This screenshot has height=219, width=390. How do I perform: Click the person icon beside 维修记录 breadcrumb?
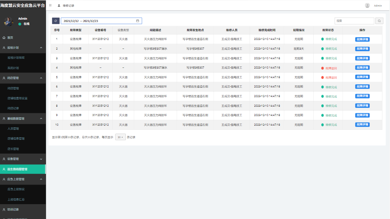click(x=59, y=6)
